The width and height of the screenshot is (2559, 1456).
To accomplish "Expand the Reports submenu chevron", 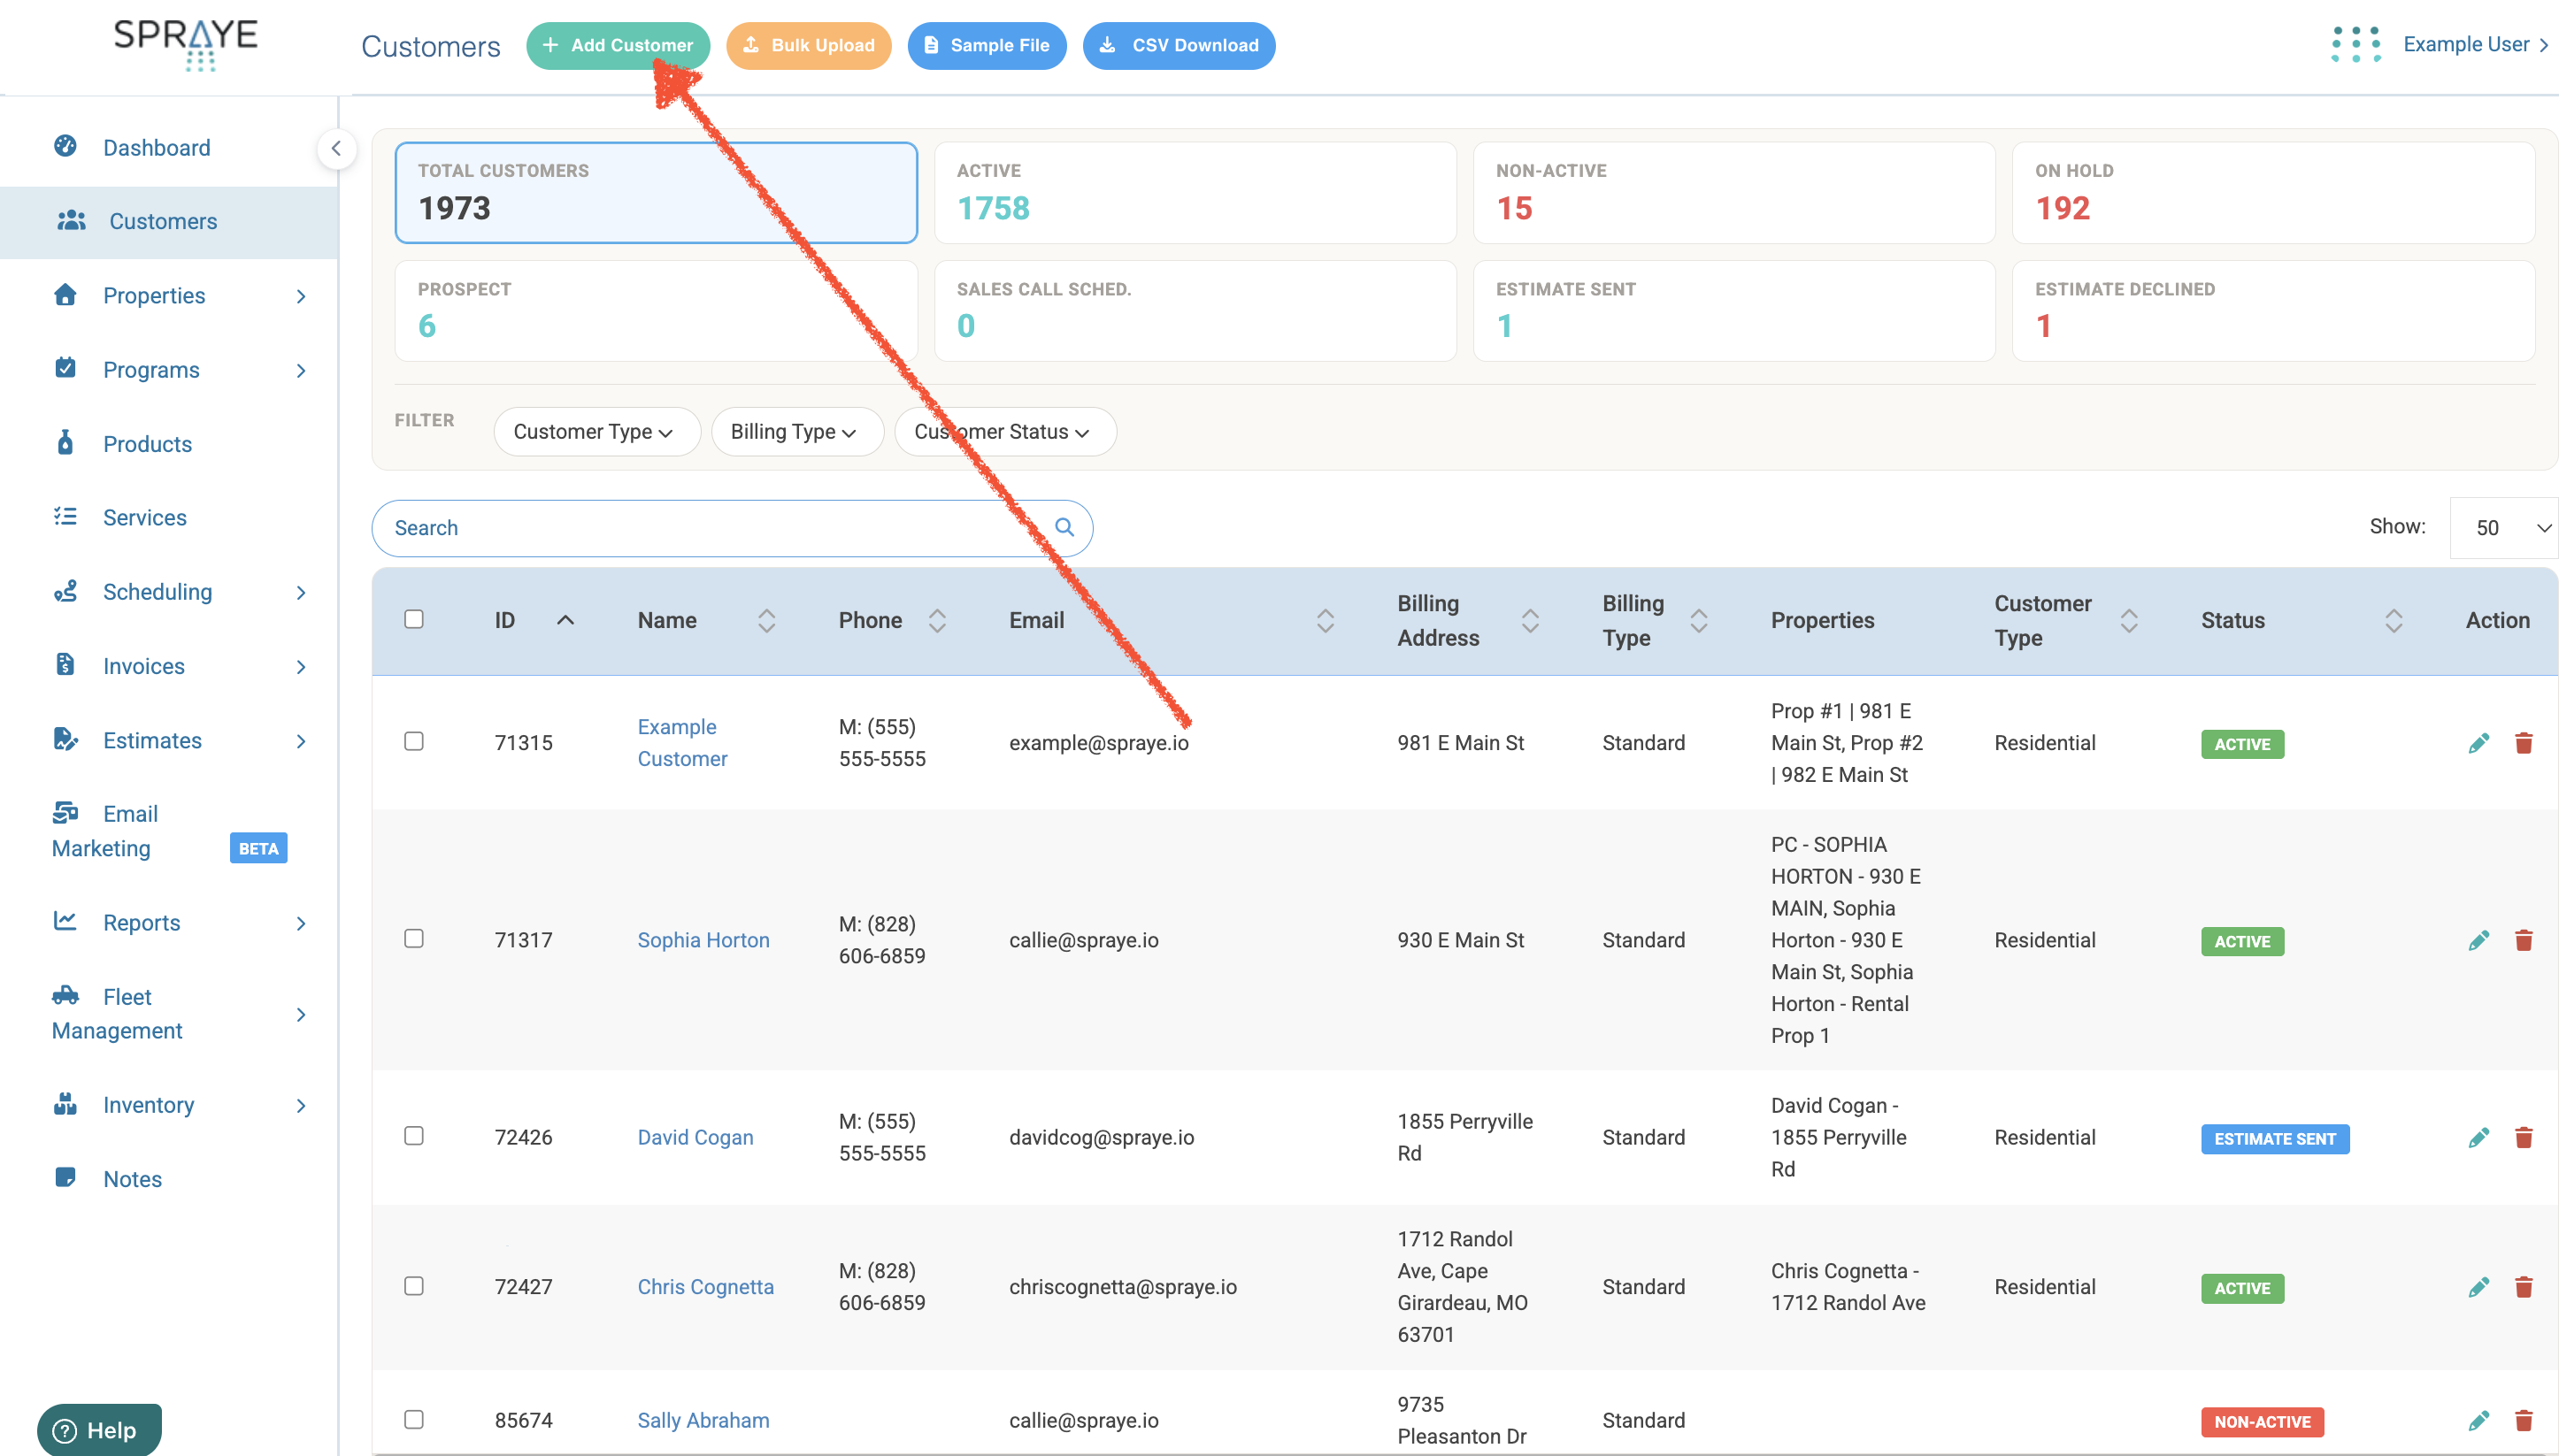I will coord(300,923).
